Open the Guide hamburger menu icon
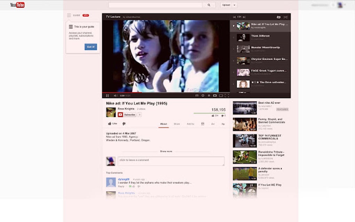This screenshot has height=222, width=355. (69, 15)
